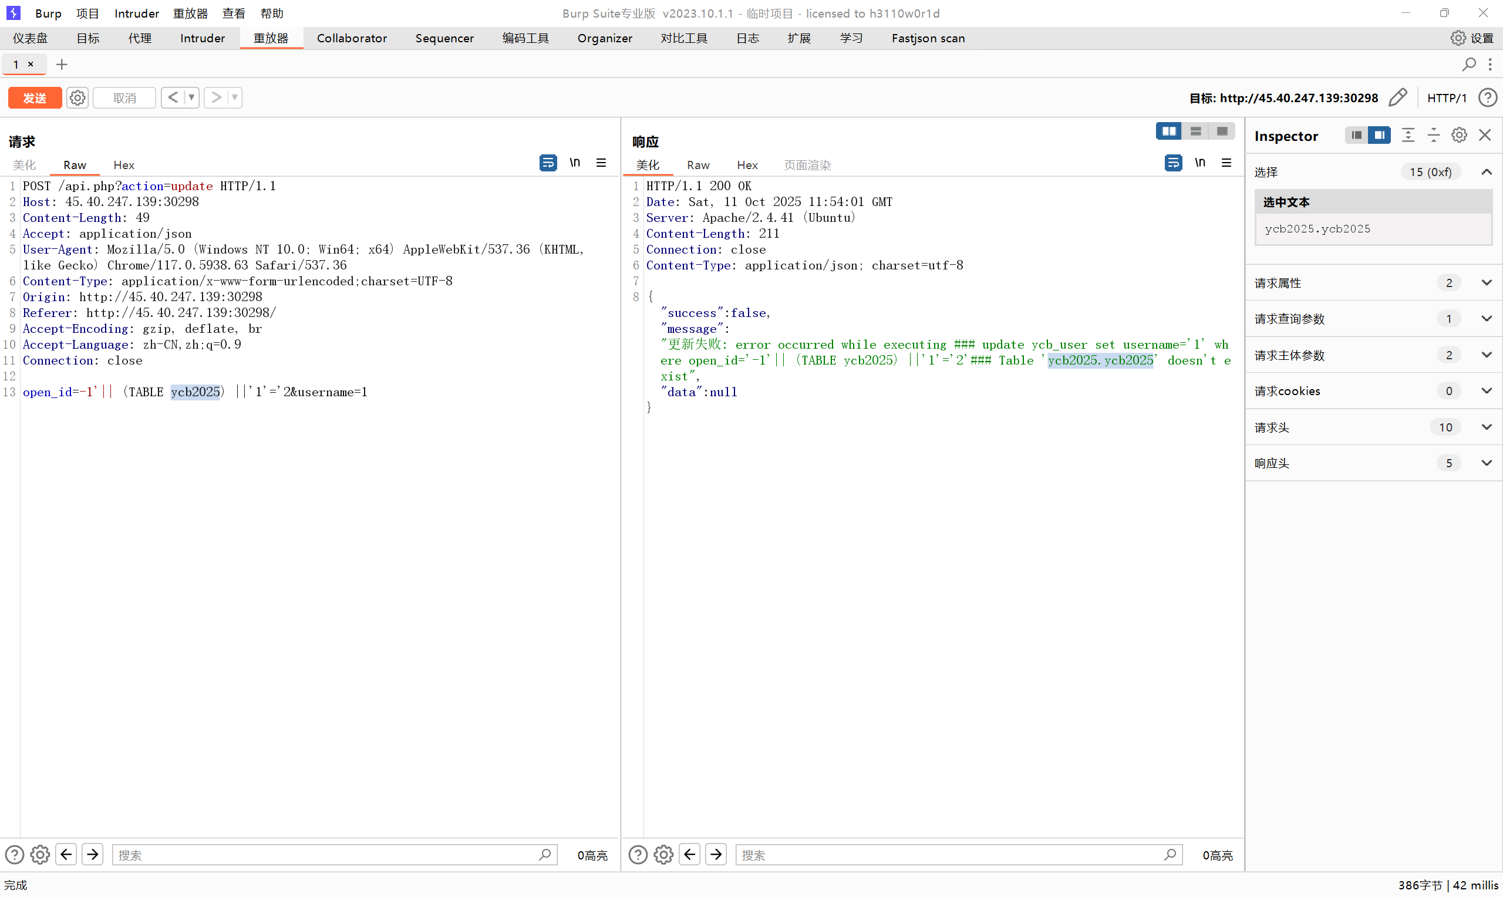Open the history back dropdown arrow
The image size is (1503, 897).
point(191,97)
